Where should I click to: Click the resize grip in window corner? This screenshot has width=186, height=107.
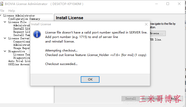pos(184,106)
